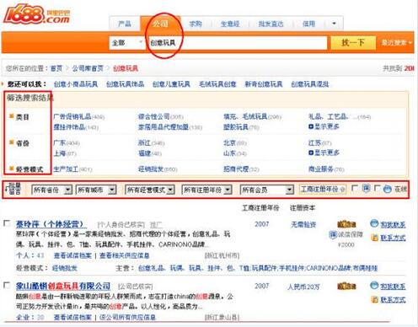The width and height of the screenshot is (418, 327).
Task: Open the 批发直达 tab
Action: [271, 24]
